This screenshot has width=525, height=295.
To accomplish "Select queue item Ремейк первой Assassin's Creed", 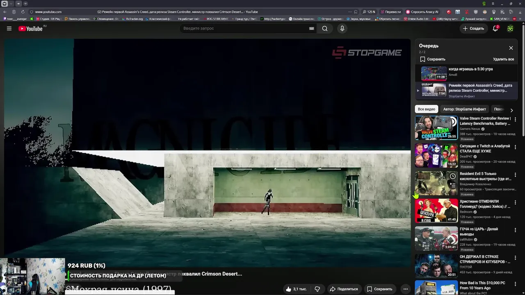I will coord(467,91).
